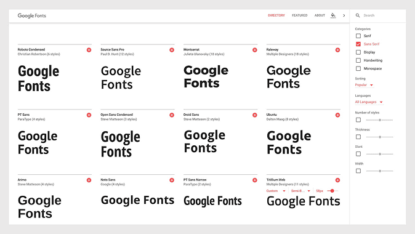Add Source Sans Pro with its plus icon
The width and height of the screenshot is (415, 234).
point(172,50)
